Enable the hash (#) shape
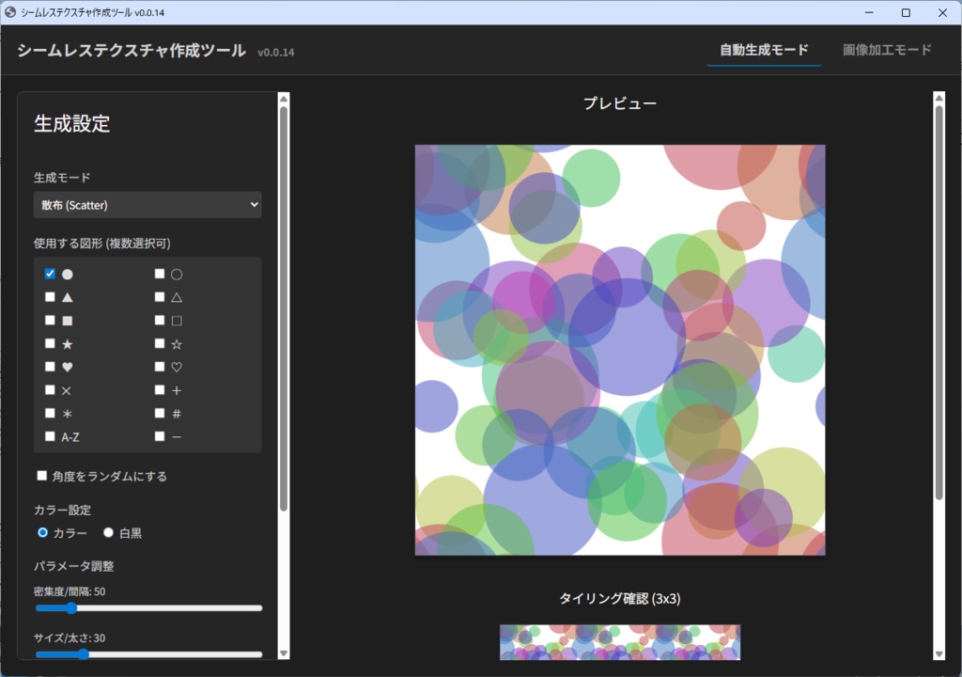This screenshot has width=962, height=677. [x=160, y=413]
